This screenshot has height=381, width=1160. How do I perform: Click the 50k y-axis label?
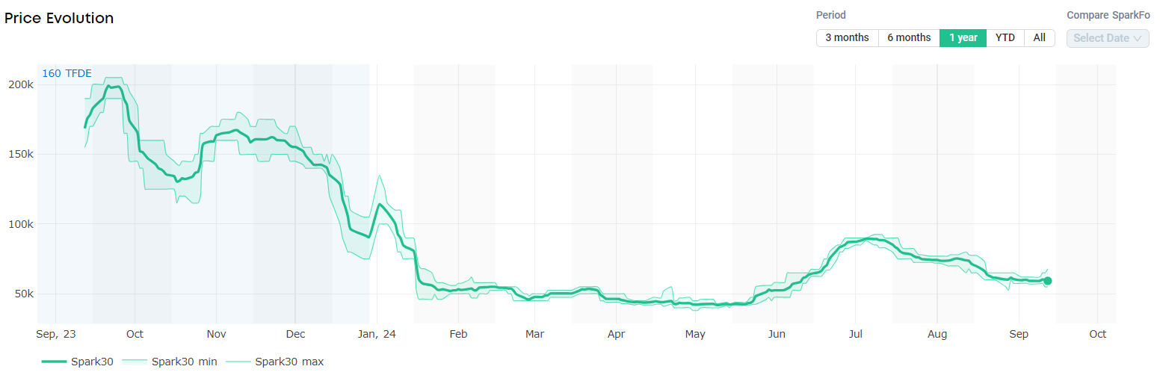pyautogui.click(x=24, y=294)
